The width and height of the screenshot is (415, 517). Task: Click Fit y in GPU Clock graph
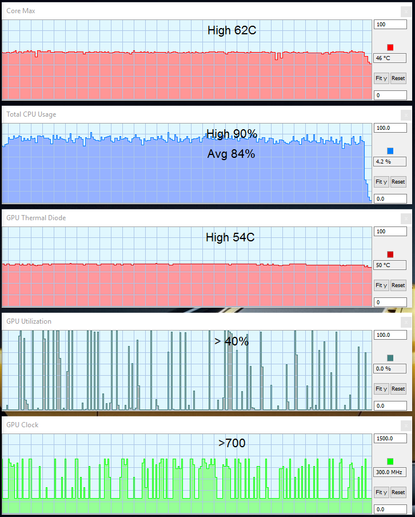point(381,492)
